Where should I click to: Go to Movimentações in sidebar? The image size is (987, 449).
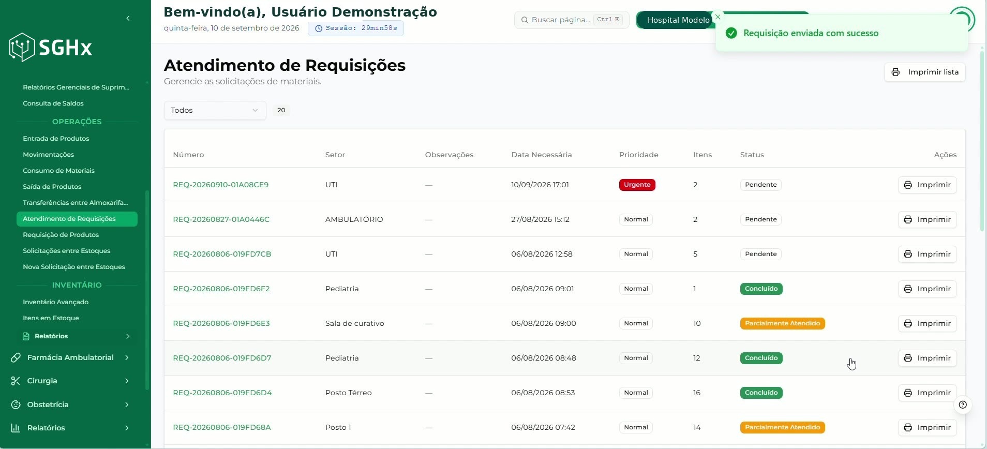coord(48,155)
